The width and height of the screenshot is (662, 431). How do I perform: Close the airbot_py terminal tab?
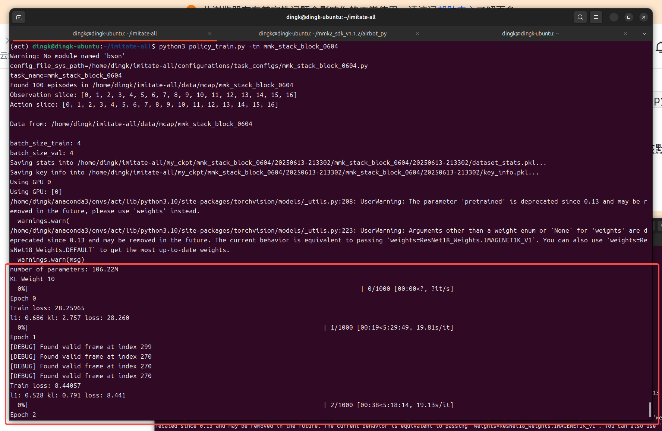(417, 34)
